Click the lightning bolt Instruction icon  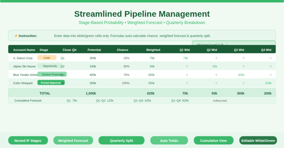point(16,36)
